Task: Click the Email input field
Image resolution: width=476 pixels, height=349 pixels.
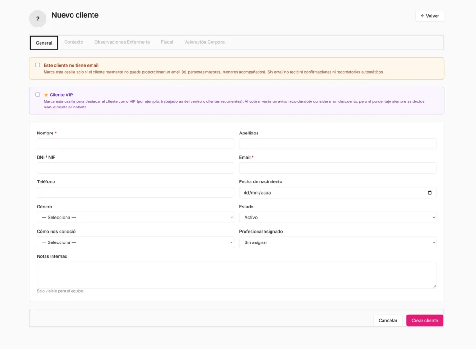Action: pyautogui.click(x=337, y=168)
